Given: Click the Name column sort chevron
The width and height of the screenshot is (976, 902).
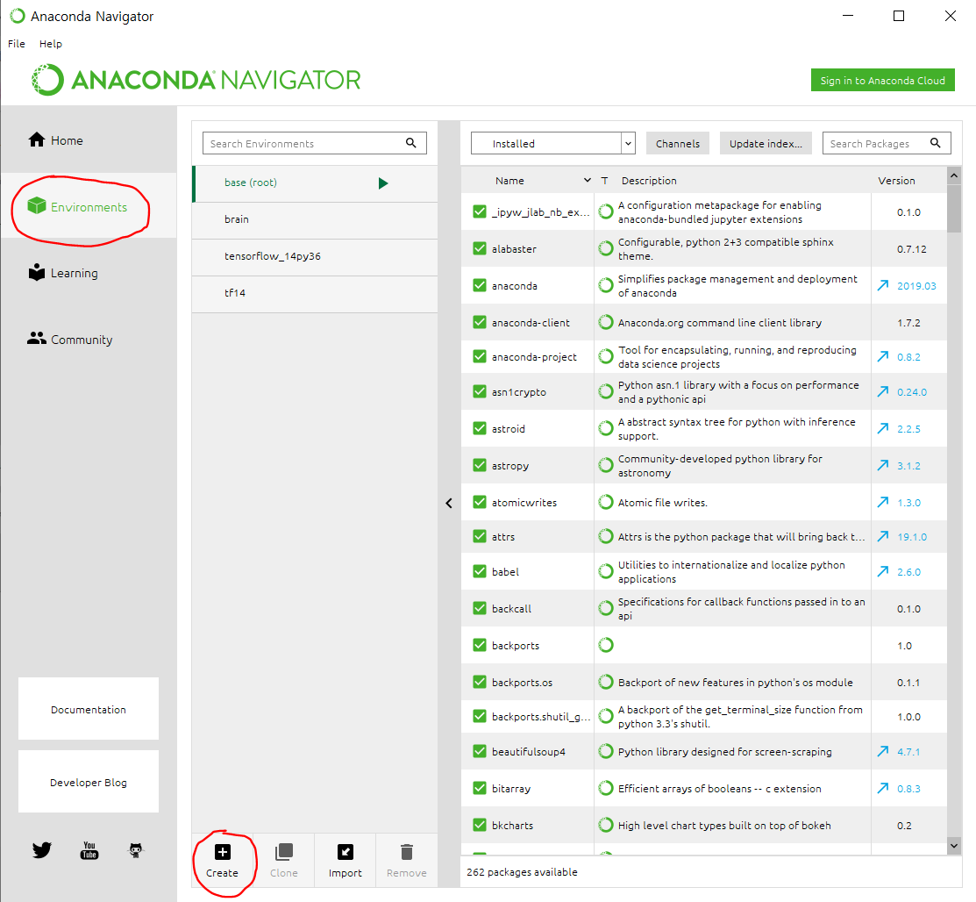Looking at the screenshot, I should point(587,180).
